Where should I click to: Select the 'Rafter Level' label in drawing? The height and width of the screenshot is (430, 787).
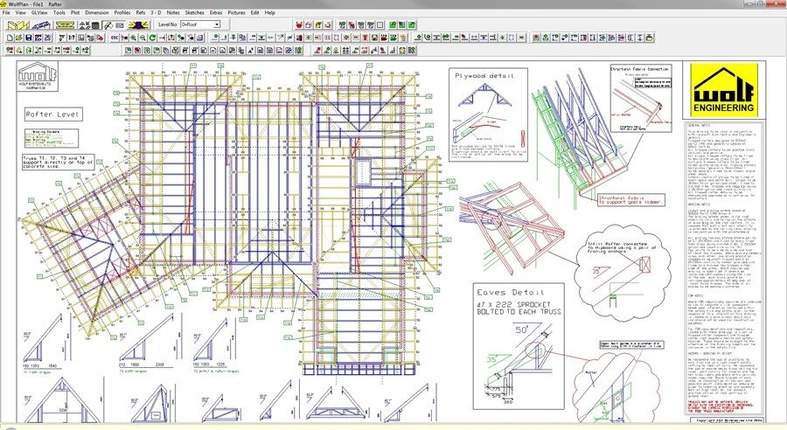[52, 114]
